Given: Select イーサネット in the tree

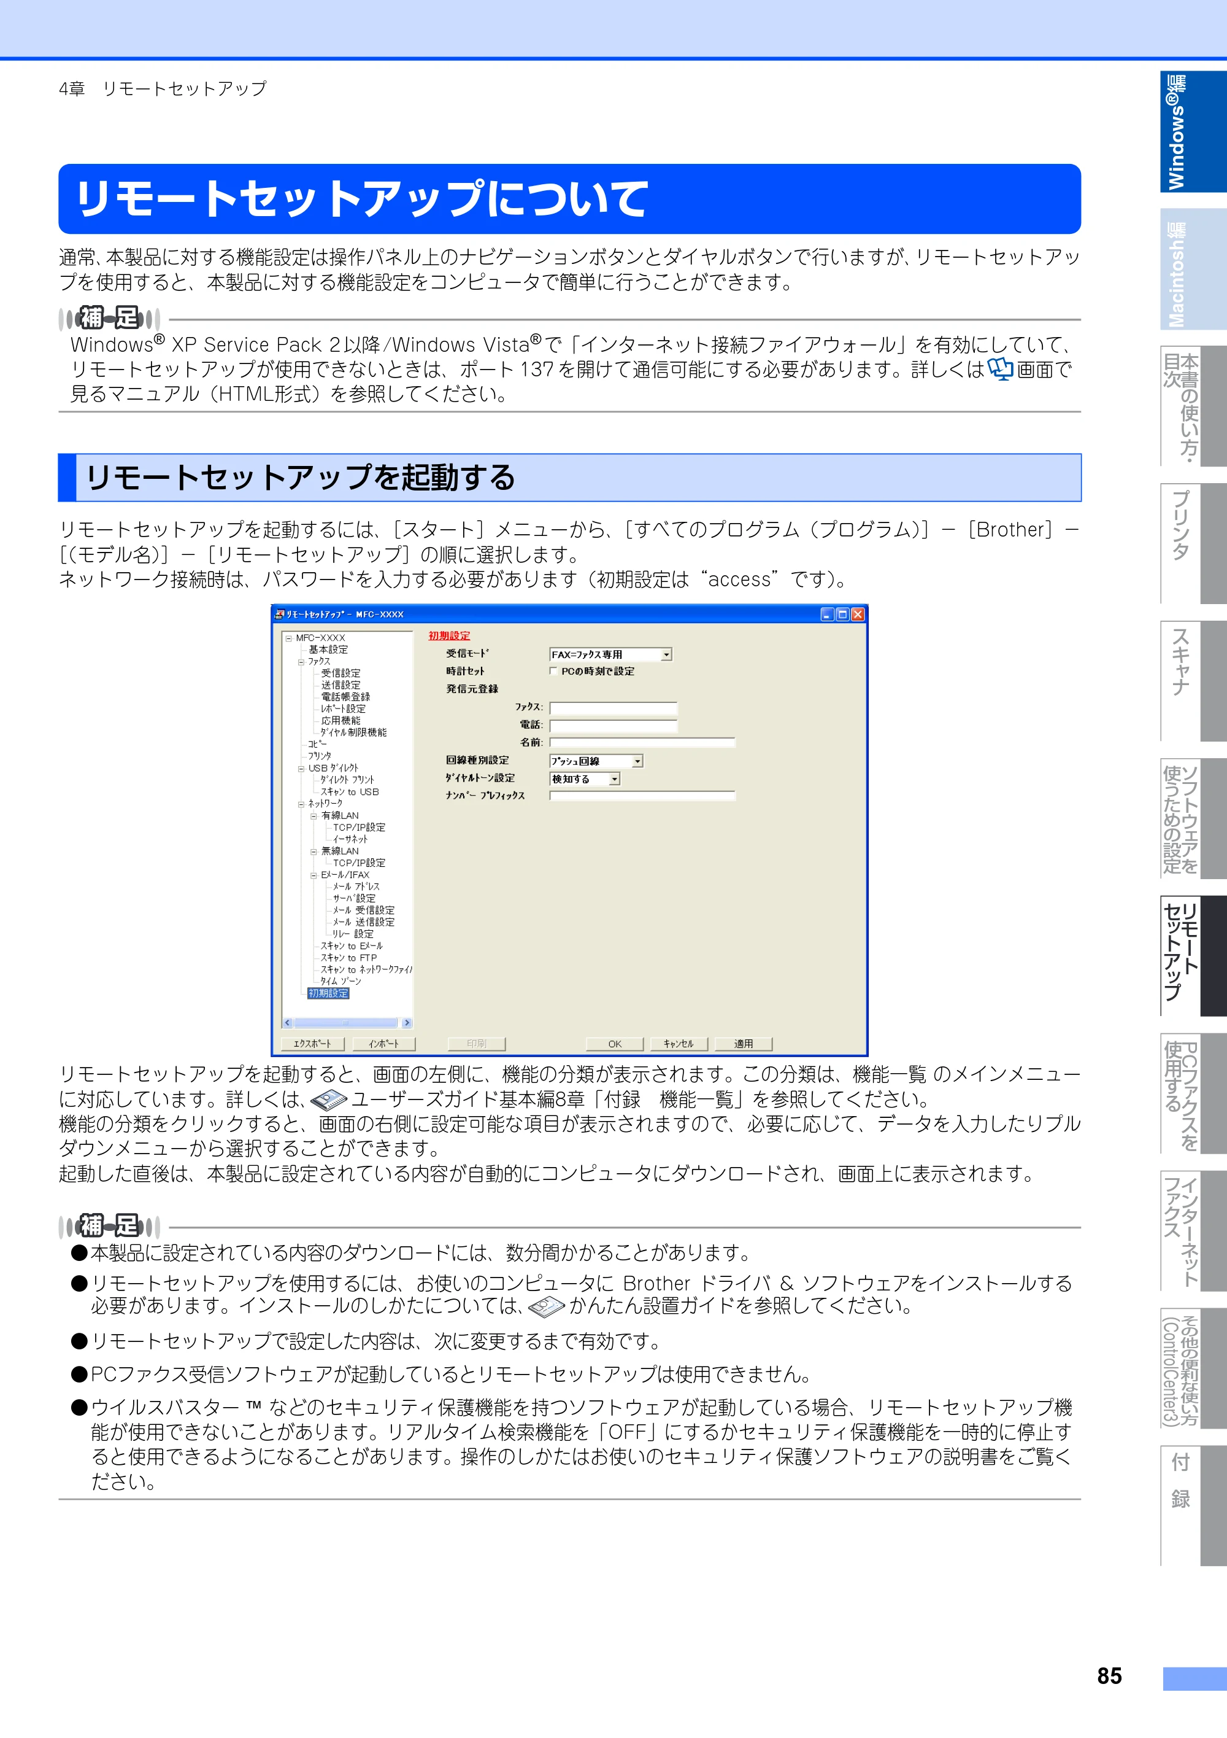Looking at the screenshot, I should click(350, 839).
